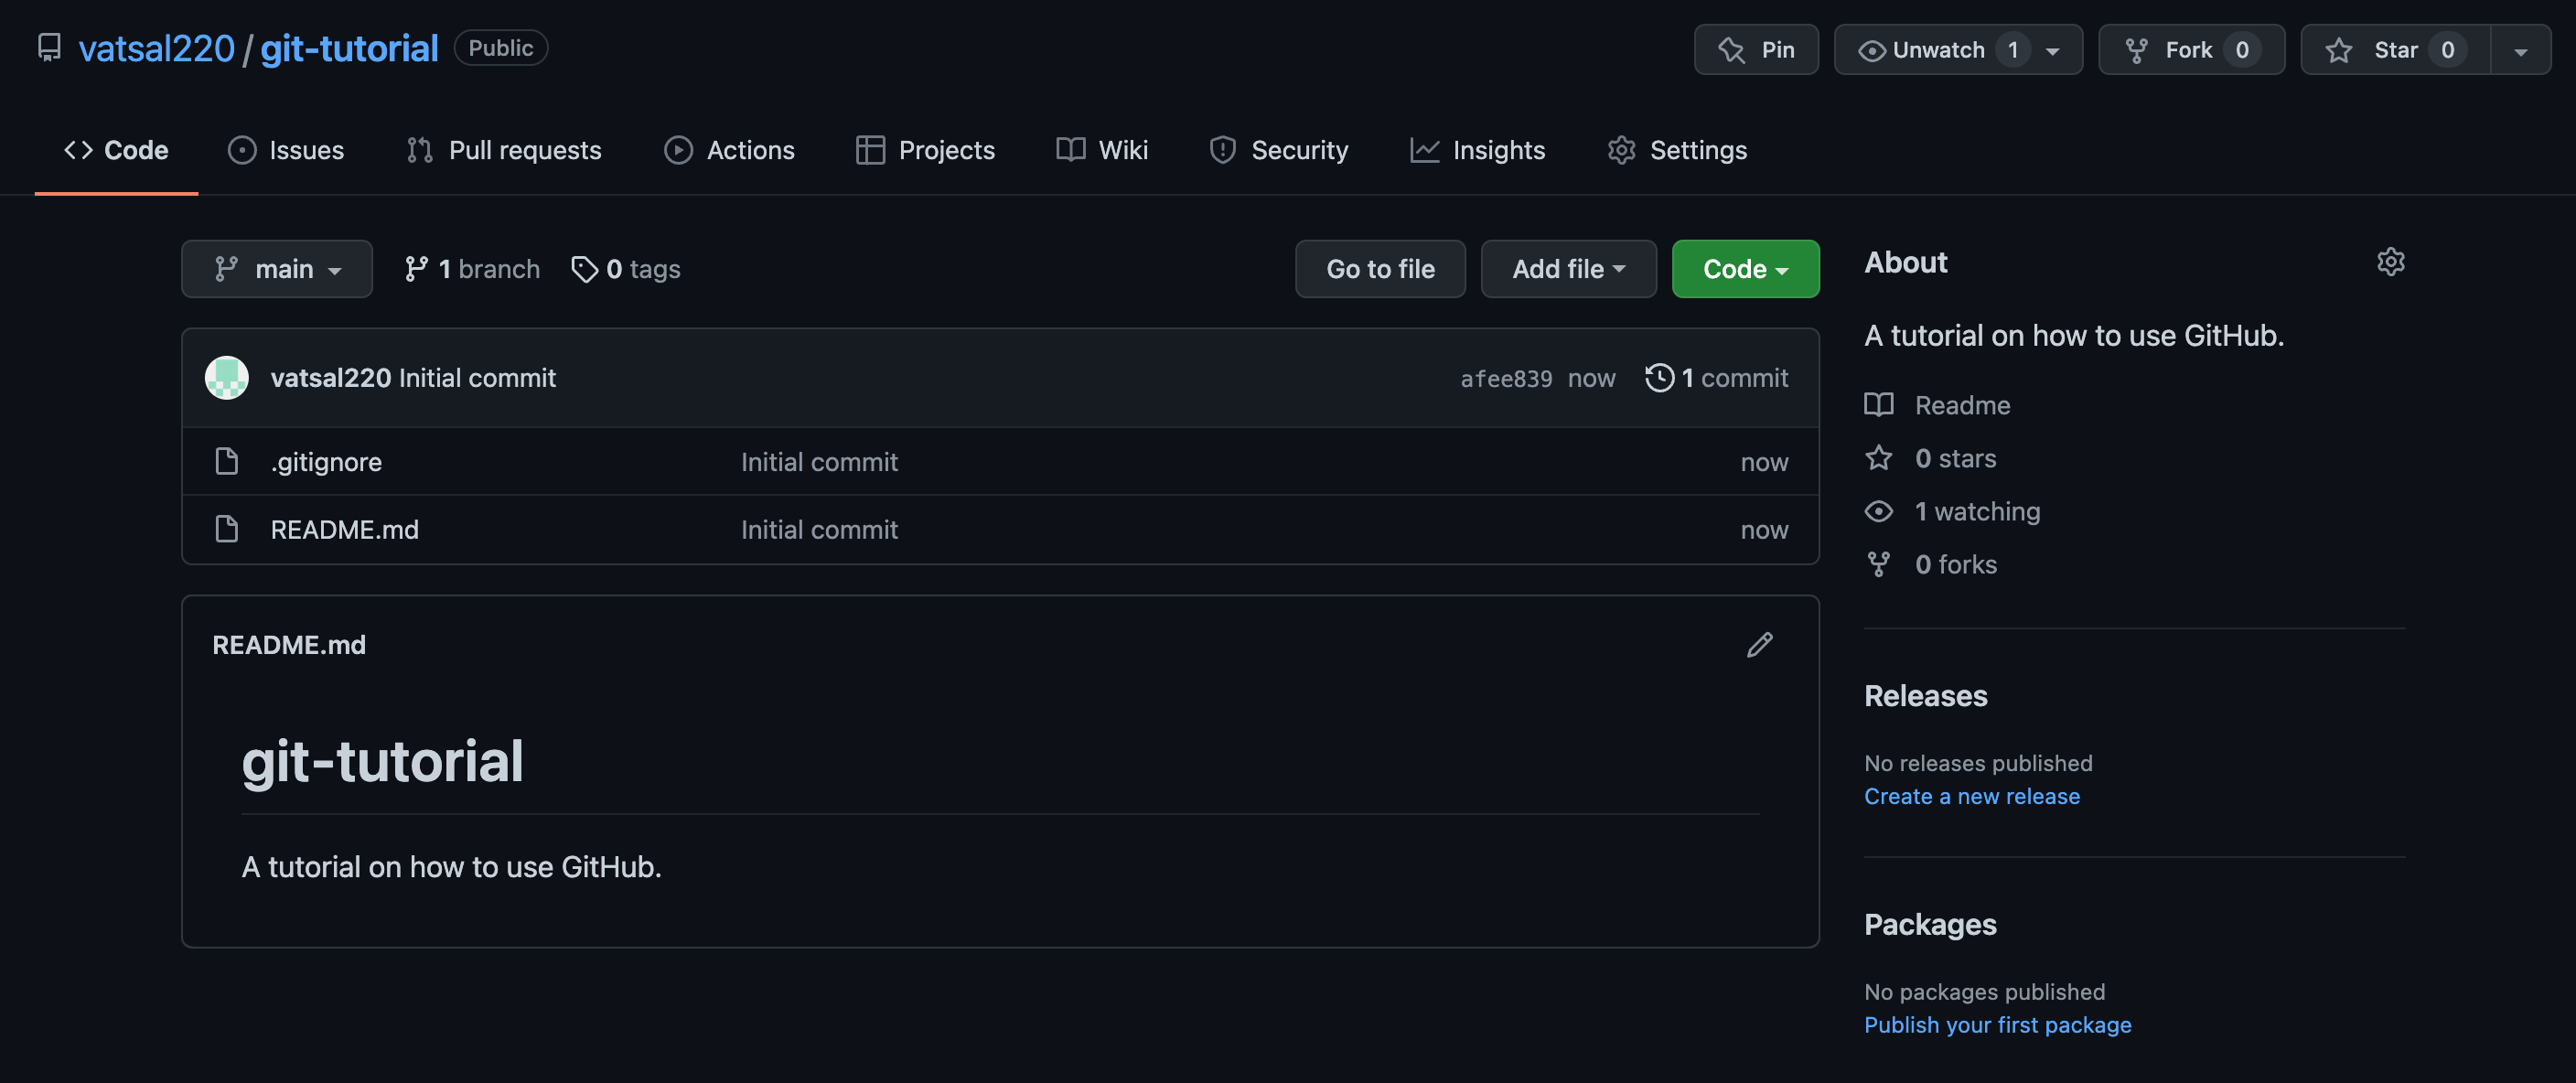Click the vatsal220 avatar in commit row

click(x=227, y=378)
